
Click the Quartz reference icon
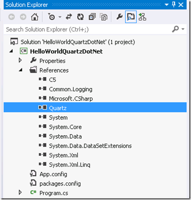[x=42, y=107]
